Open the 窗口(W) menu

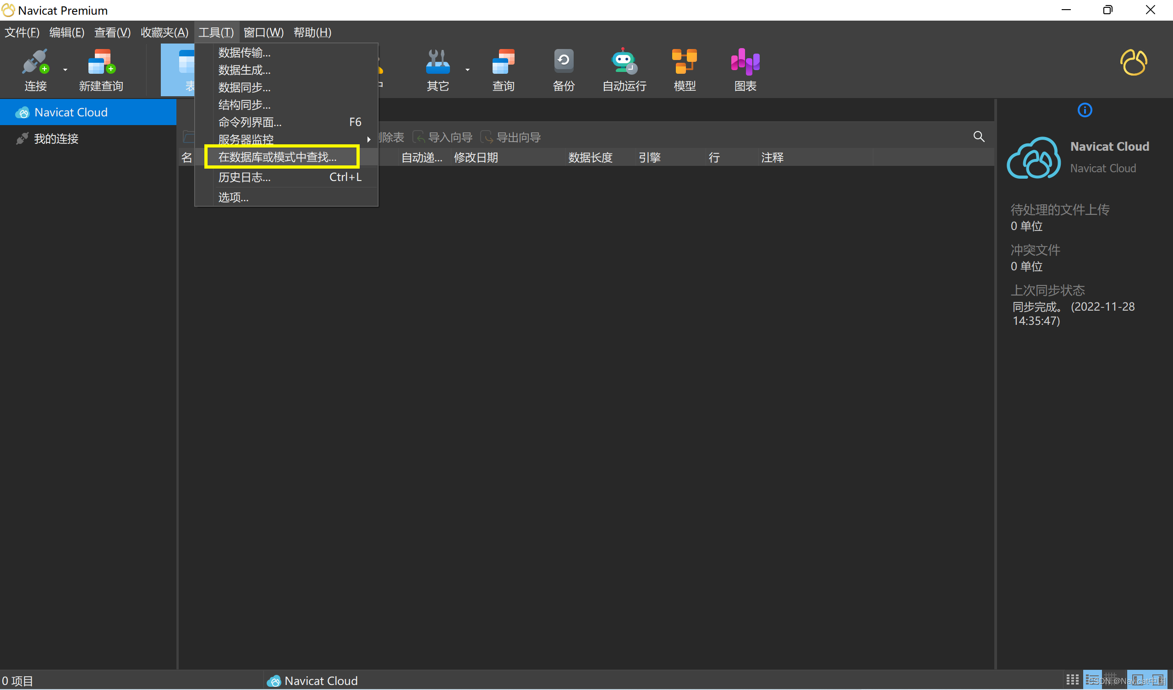[x=263, y=32]
